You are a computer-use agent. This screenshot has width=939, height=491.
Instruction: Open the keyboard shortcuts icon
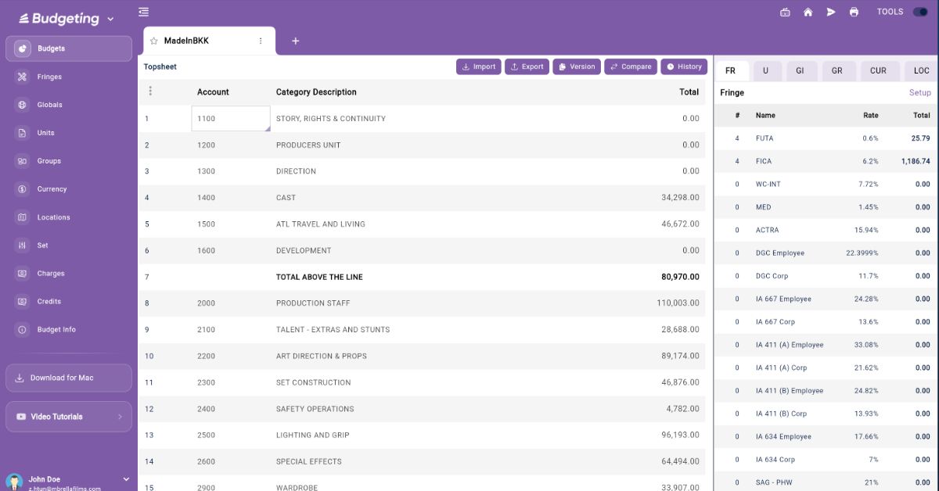[785, 12]
